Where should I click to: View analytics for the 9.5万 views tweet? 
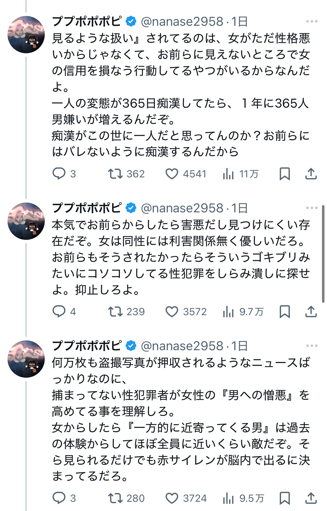pyautogui.click(x=229, y=498)
